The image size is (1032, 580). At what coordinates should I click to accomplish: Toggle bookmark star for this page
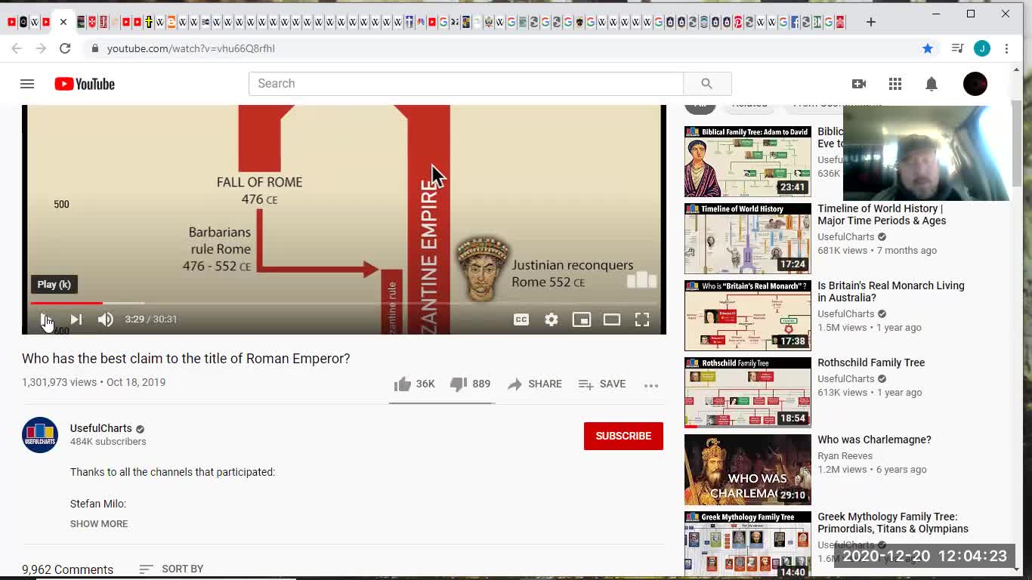(928, 48)
